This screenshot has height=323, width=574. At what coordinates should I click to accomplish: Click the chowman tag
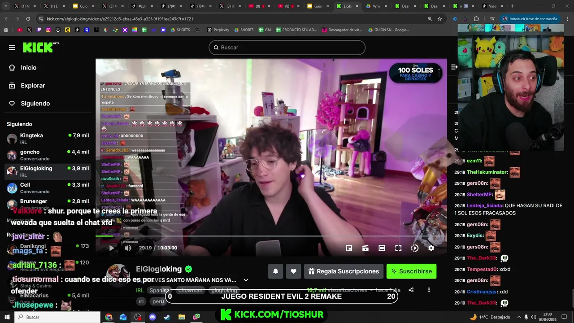(190, 290)
